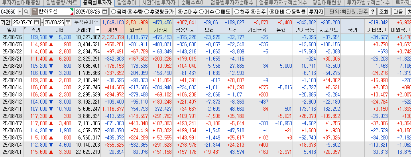
Task: Click 누적순매수 외국인 value 2,531,969
Action: pos(137,22)
